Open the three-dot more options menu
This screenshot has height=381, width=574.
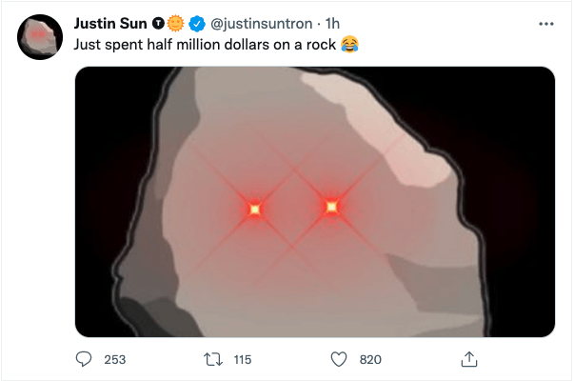click(545, 23)
